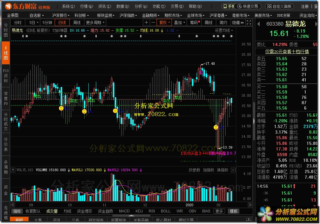Screen dimensions: 320x224
Task: Click the 隐藏 hide panel arrows
Action: [x=238, y=23]
